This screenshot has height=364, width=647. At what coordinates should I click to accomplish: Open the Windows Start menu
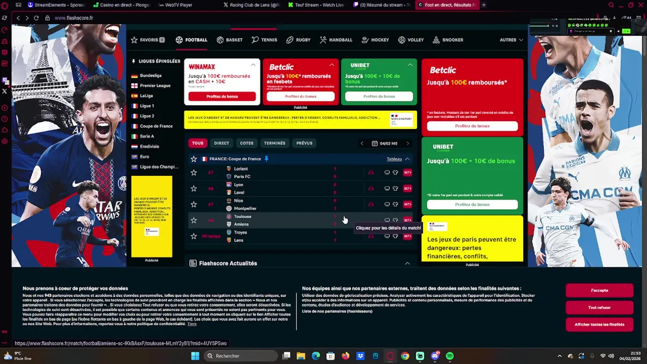pos(195,356)
